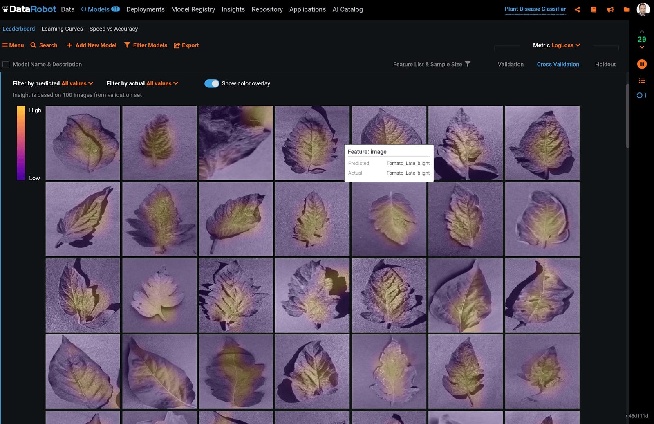Pause the modeling queue

[x=642, y=64]
